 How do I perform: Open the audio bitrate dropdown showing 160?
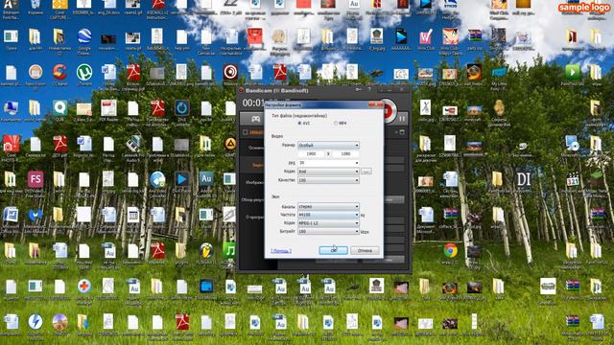click(328, 232)
